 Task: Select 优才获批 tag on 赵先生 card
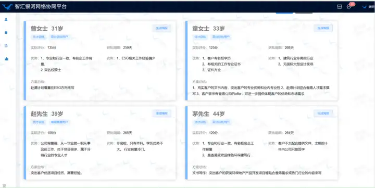pos(39,122)
